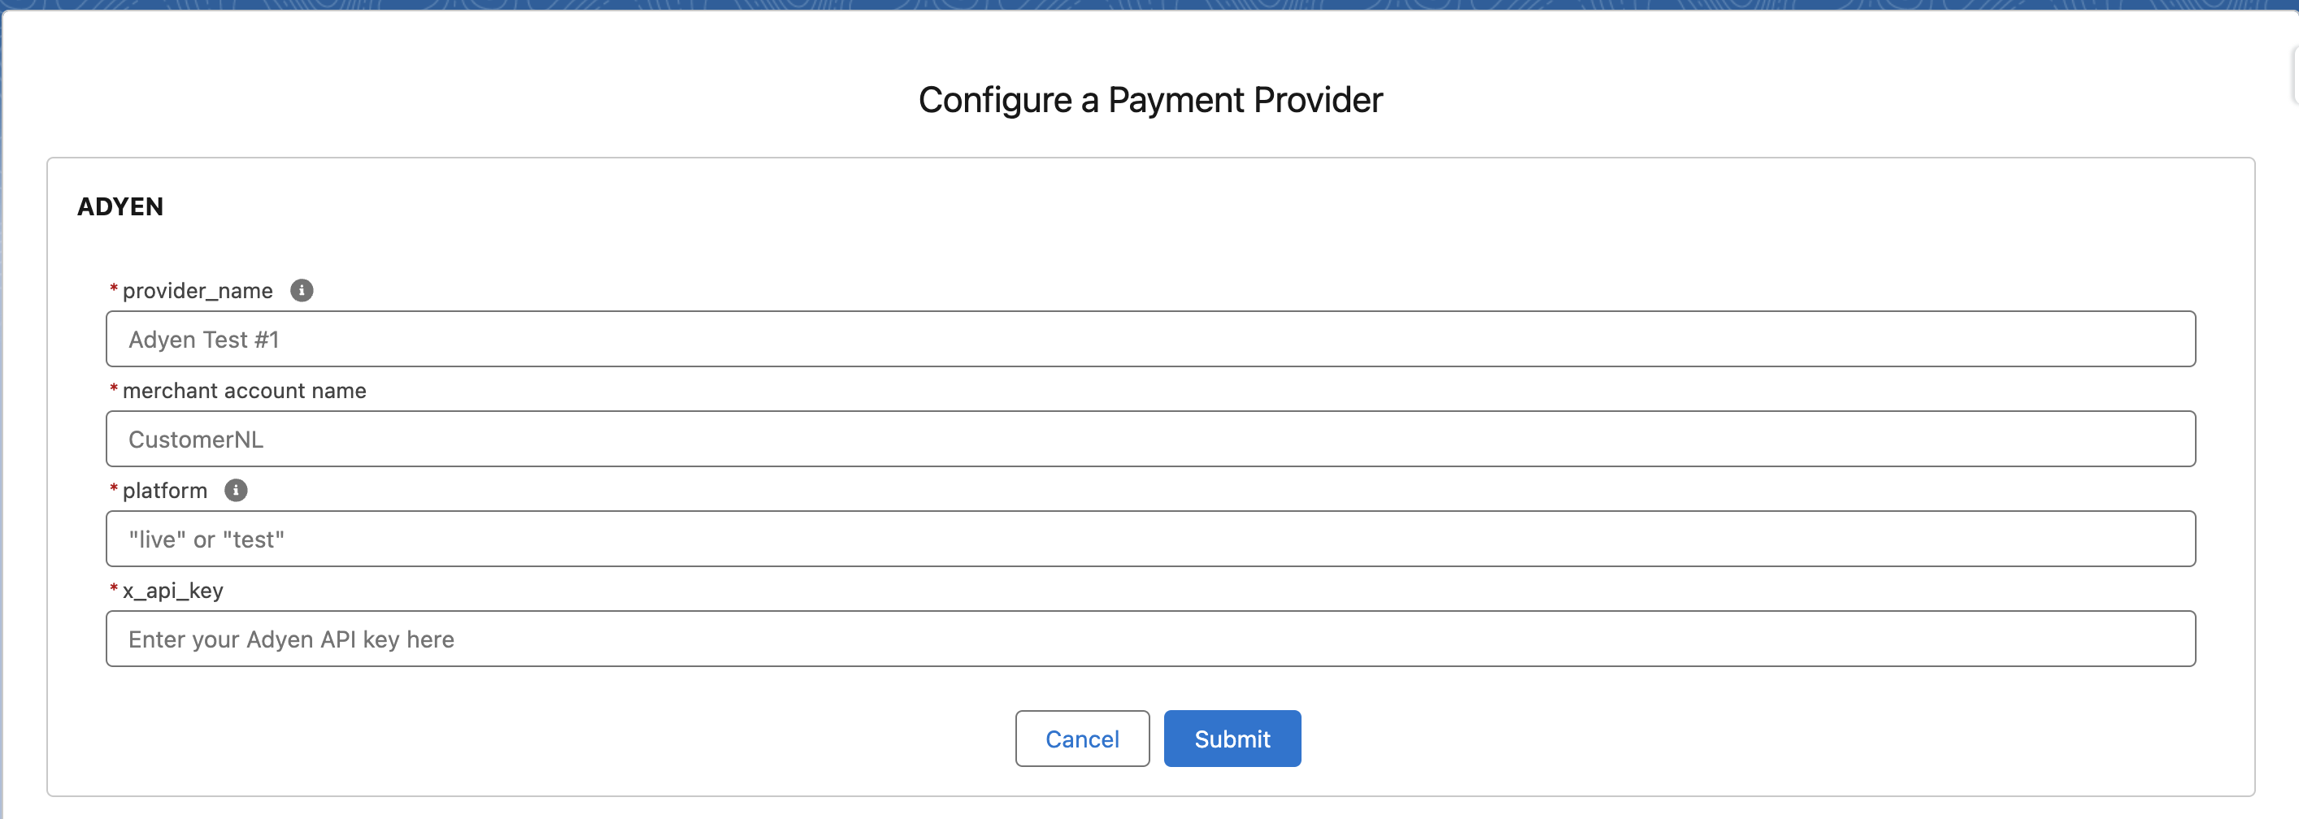
Task: Click the Enter your Adyen API key placeholder
Action: coord(291,639)
